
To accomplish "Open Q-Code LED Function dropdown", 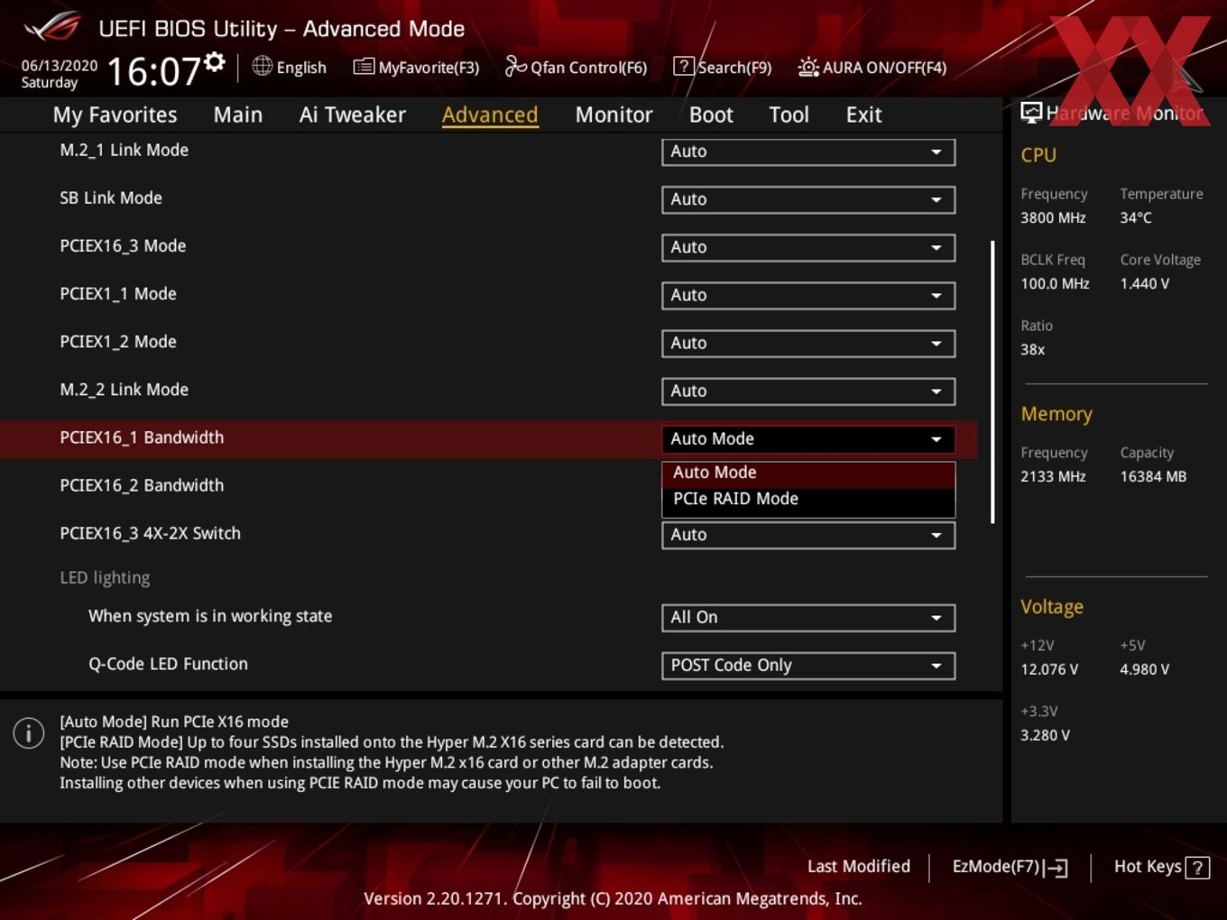I will coord(808,666).
